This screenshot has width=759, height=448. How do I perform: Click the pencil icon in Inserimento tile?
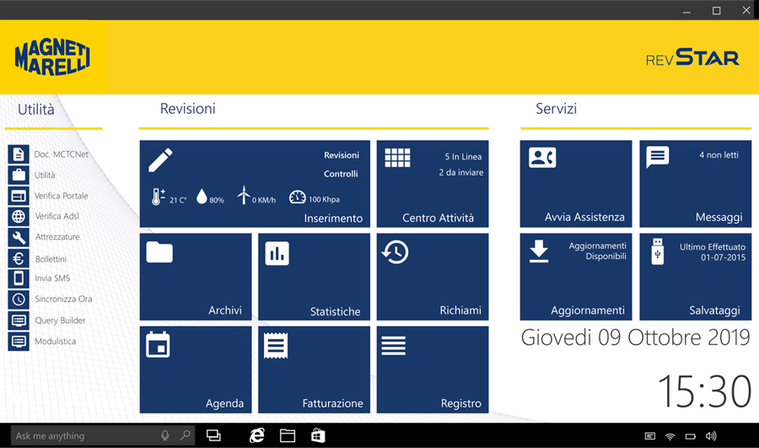pos(160,159)
